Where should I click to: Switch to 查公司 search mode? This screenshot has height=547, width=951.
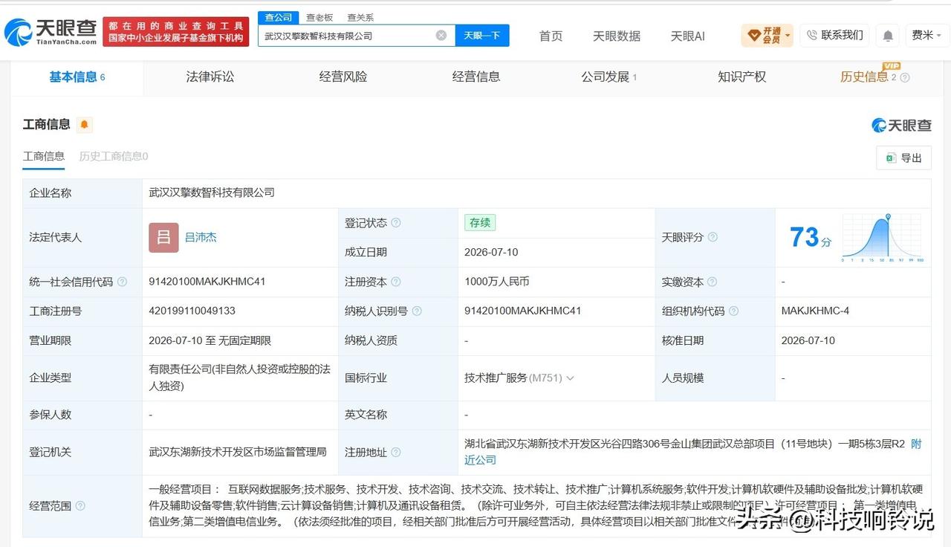coord(279,17)
